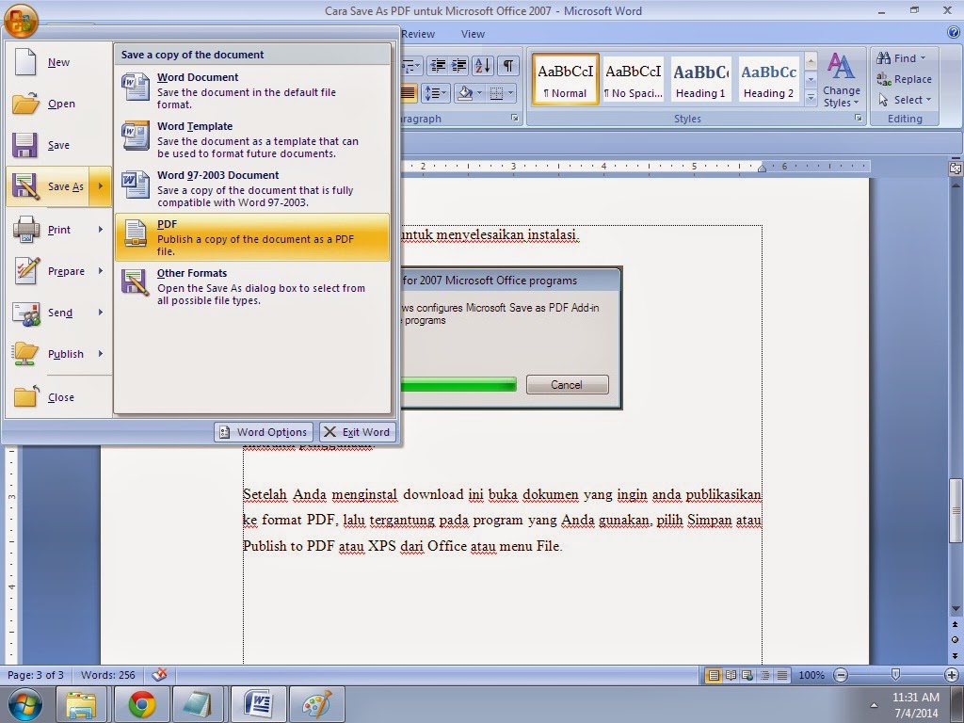Switch to Outline view
The width and height of the screenshot is (964, 723).
point(764,675)
